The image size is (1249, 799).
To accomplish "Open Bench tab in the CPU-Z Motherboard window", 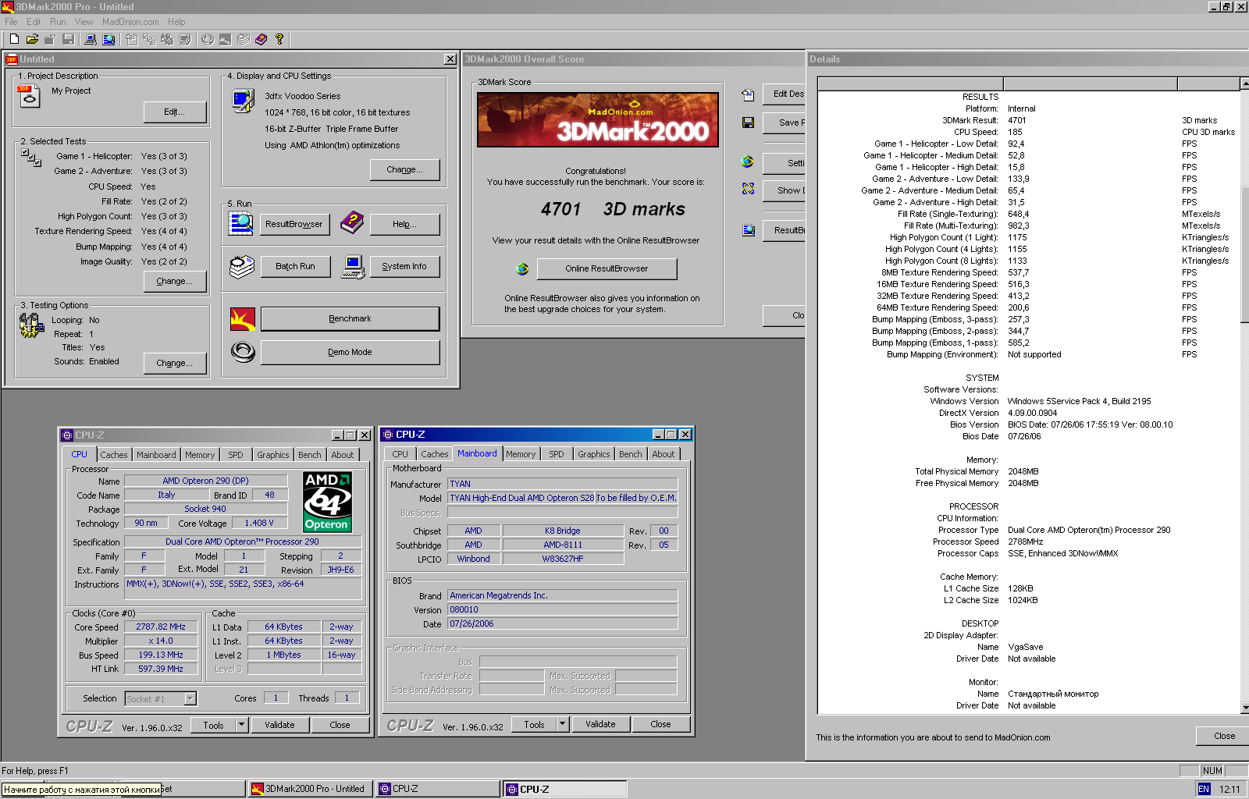I will coord(631,454).
